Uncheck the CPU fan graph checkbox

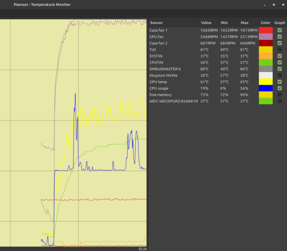[279, 36]
